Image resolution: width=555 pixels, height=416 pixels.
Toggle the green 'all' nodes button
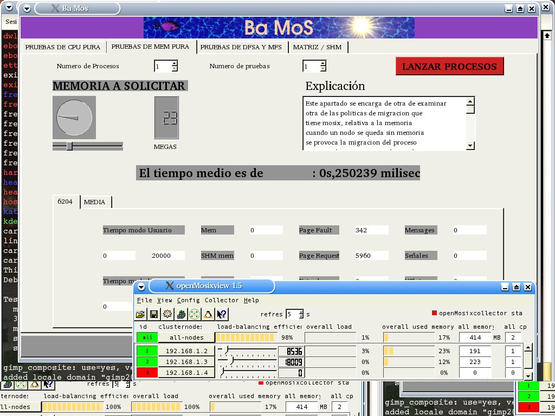click(x=147, y=337)
